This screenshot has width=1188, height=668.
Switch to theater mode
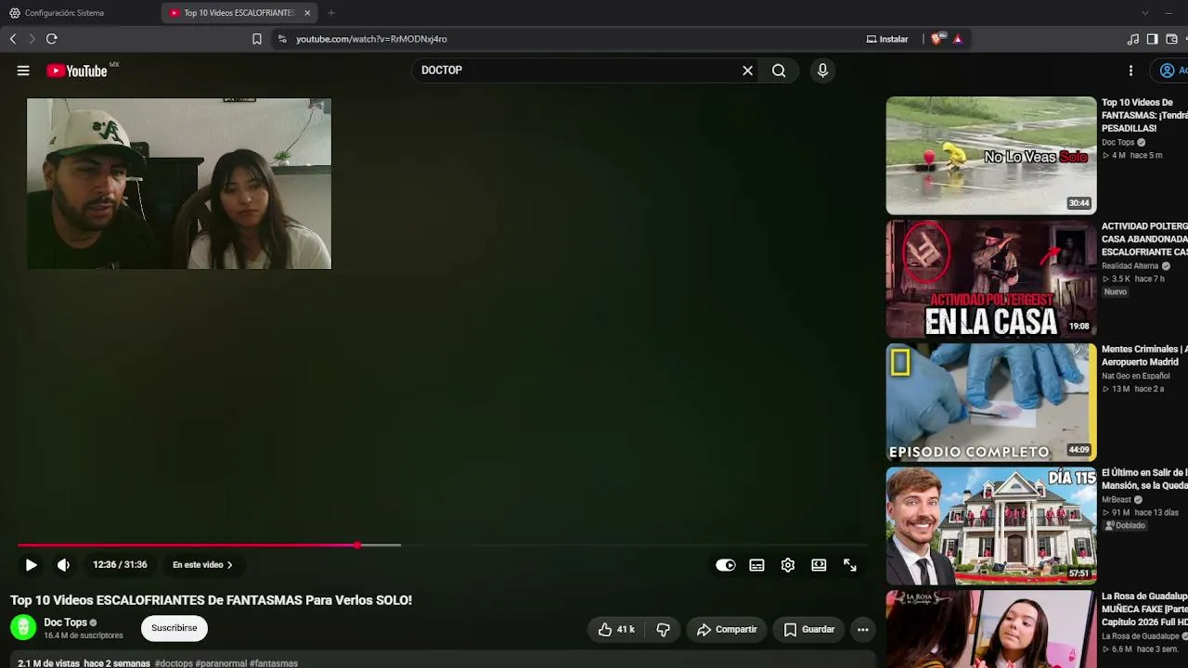819,565
